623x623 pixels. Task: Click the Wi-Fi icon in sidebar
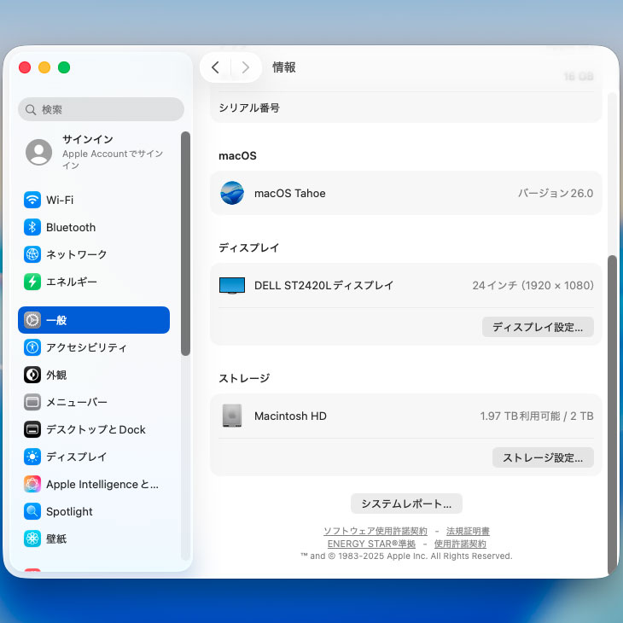click(32, 200)
